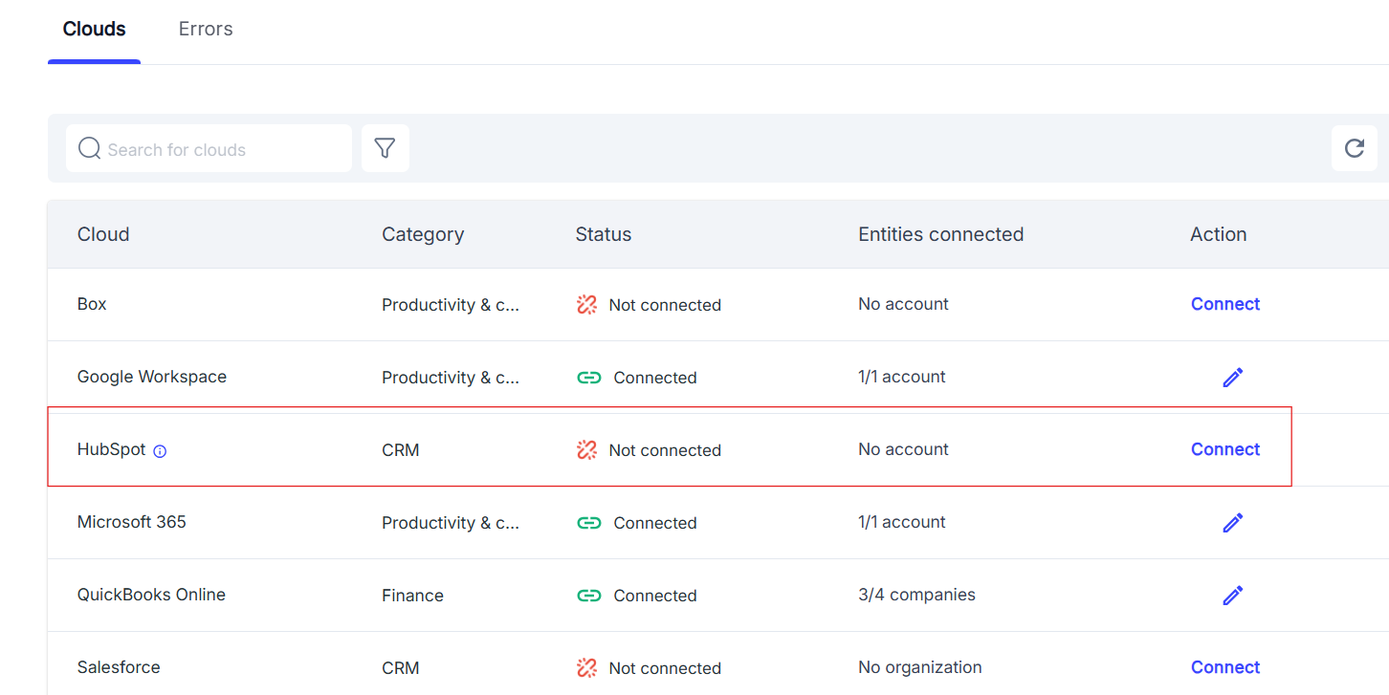Click Microsoft 365 Productivity category
This screenshot has height=695, width=1389.
pyautogui.click(x=451, y=523)
